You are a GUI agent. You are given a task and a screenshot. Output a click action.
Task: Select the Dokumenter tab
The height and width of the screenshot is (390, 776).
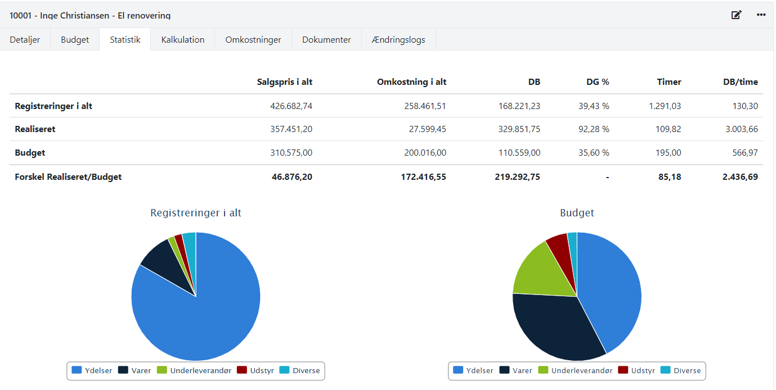(x=326, y=39)
